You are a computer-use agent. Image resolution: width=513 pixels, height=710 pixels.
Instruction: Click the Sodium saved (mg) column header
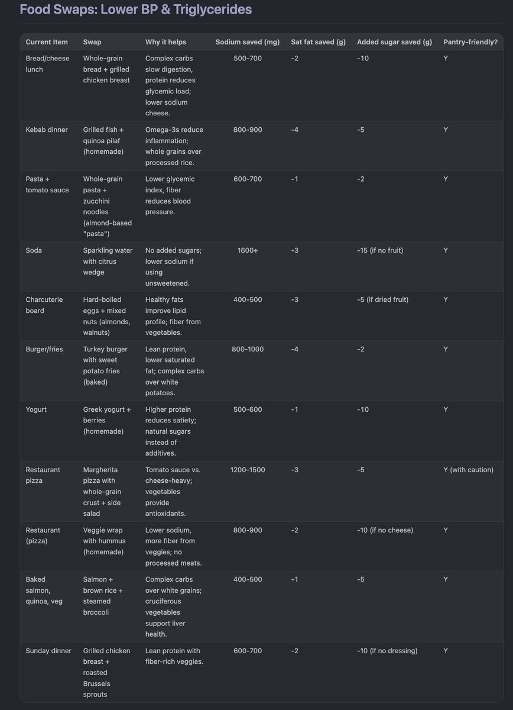click(247, 42)
